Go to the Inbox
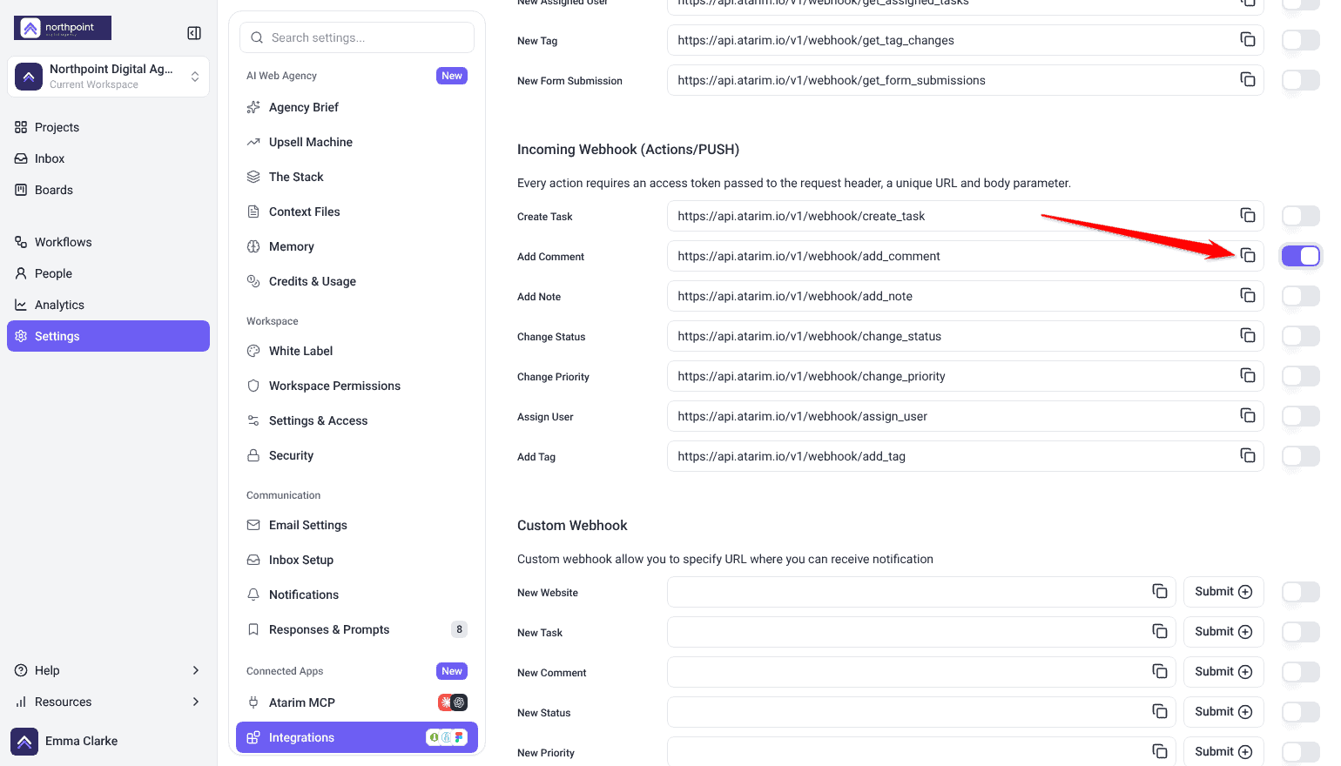The image size is (1341, 766). point(108,158)
